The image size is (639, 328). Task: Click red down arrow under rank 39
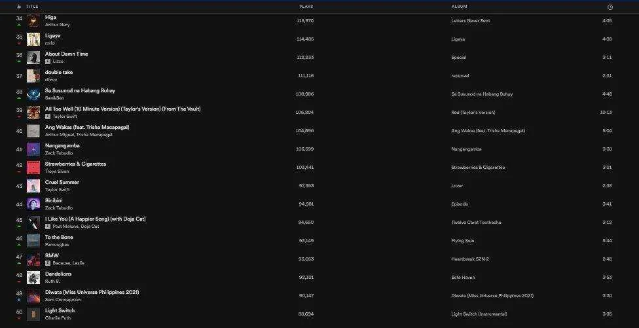[19, 117]
